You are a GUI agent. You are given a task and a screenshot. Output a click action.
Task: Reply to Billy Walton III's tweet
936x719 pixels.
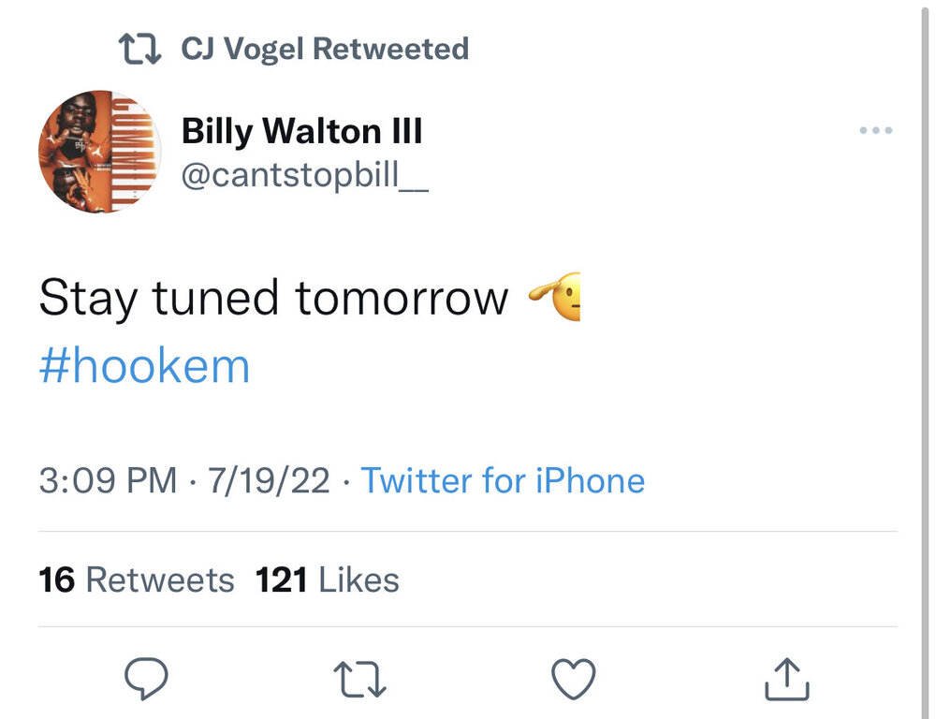click(x=145, y=679)
